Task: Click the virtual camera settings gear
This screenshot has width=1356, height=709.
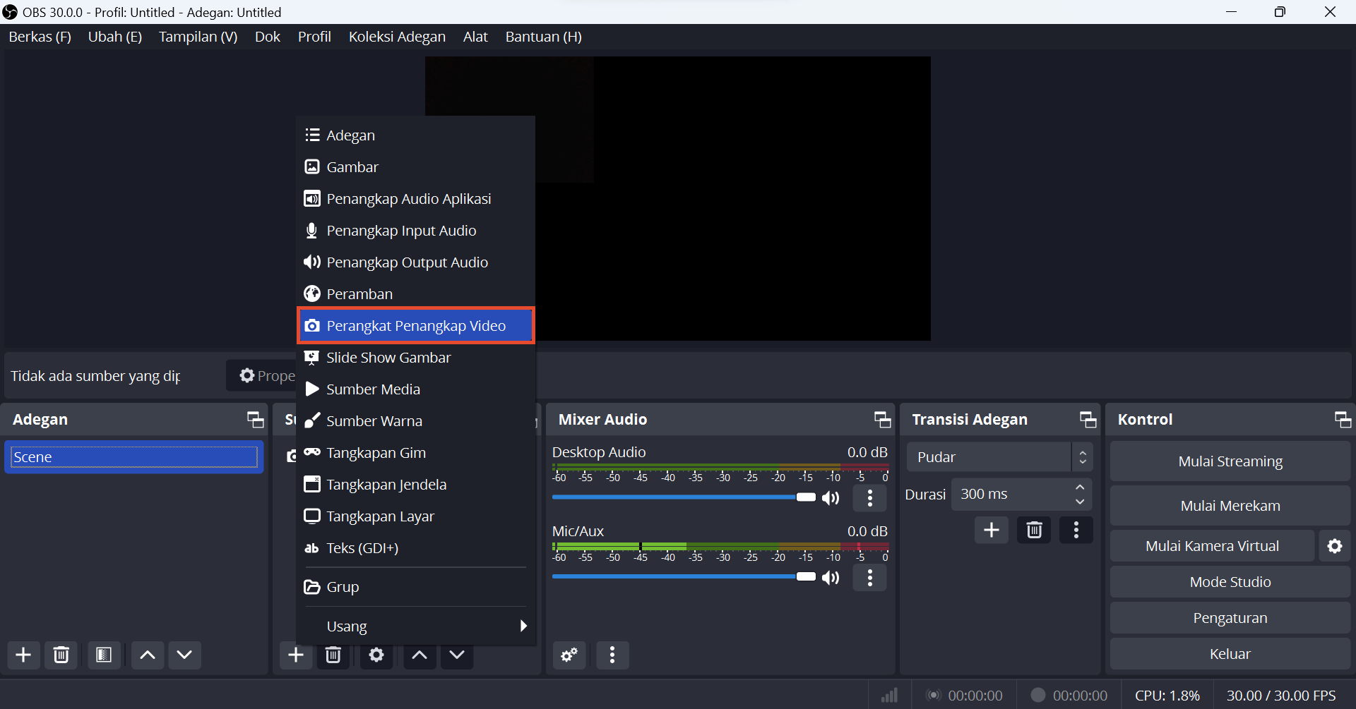Action: point(1335,545)
